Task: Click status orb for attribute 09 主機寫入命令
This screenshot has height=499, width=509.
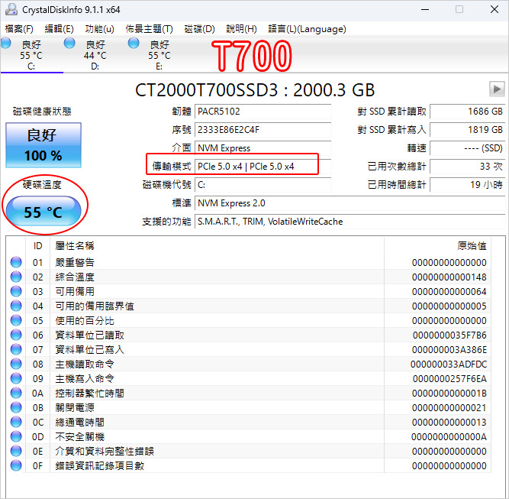Action: pos(16,378)
